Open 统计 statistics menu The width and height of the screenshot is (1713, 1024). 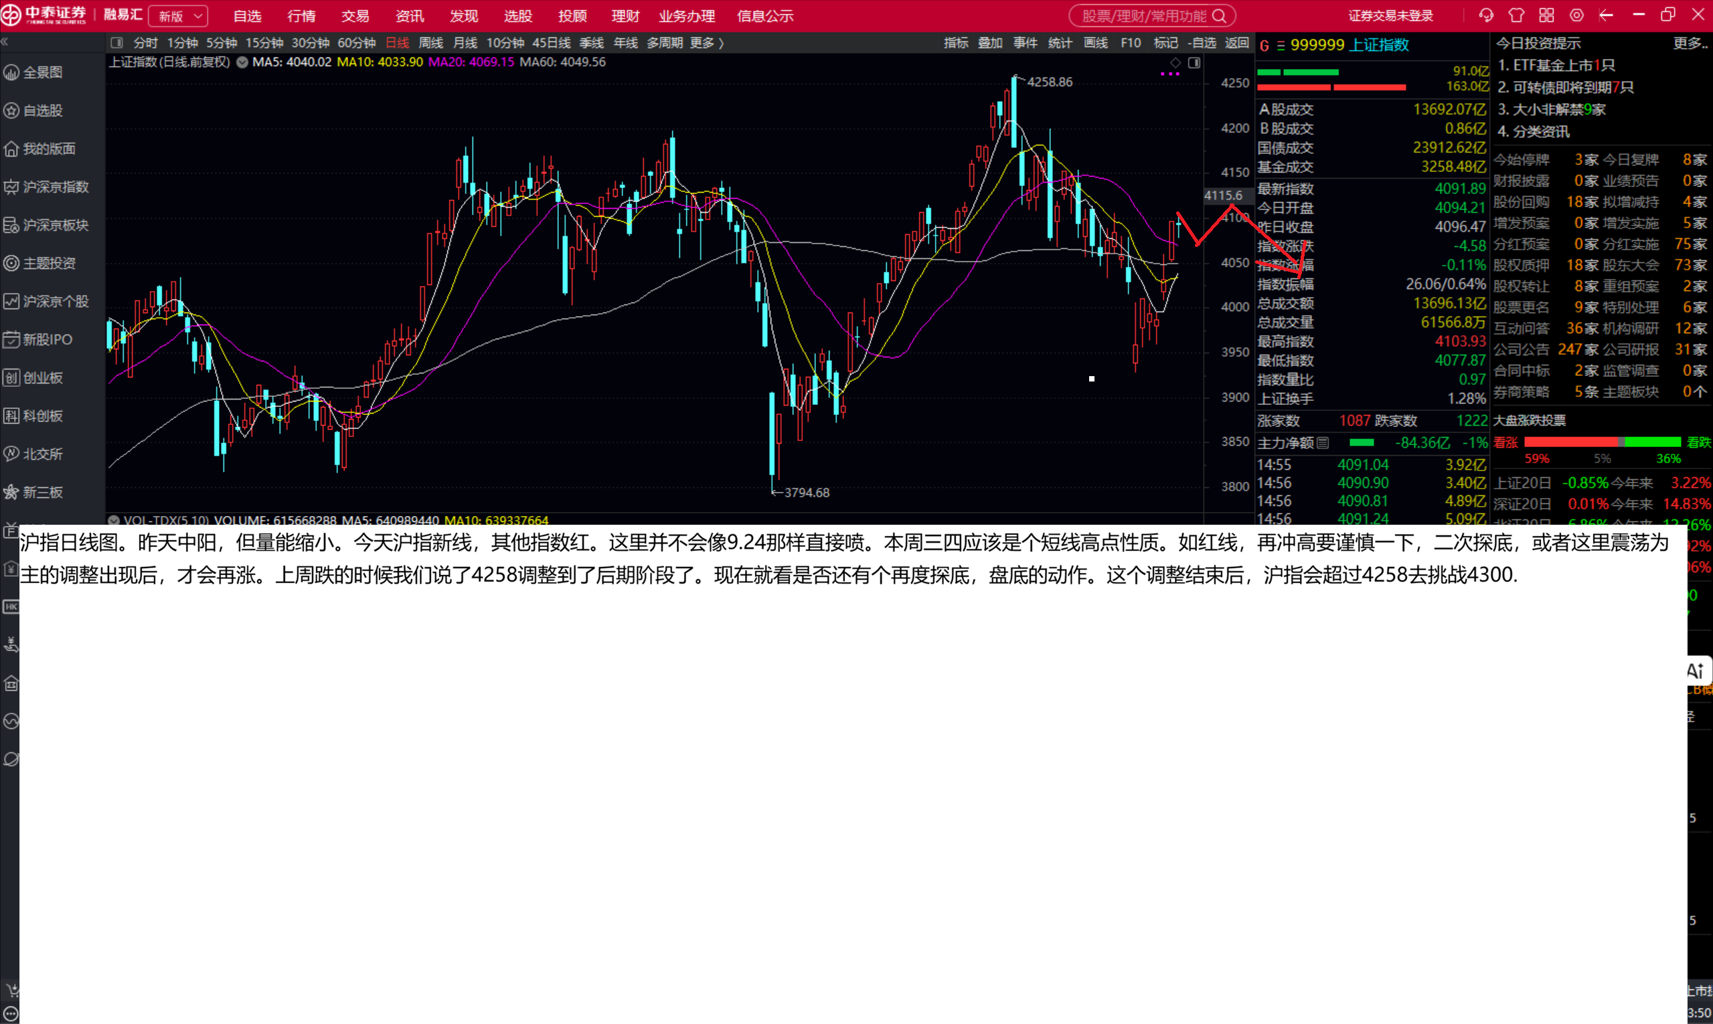(x=1060, y=43)
